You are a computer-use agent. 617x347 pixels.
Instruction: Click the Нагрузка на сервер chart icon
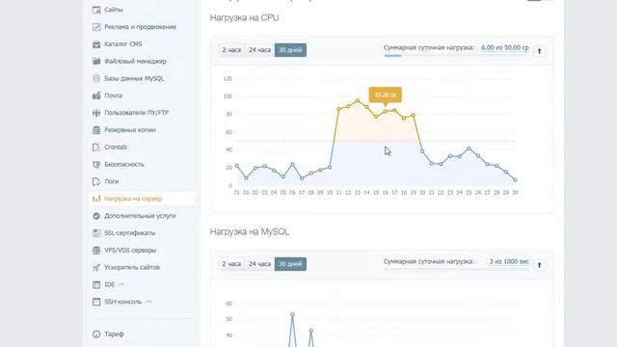coord(96,199)
